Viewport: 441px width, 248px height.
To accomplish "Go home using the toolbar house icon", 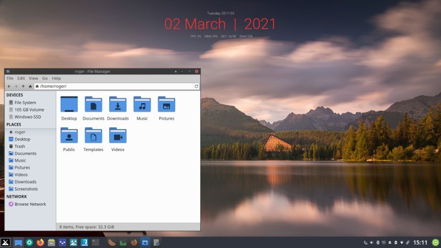I will [30, 87].
